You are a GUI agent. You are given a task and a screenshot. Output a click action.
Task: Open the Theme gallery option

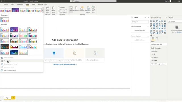point(7,61)
